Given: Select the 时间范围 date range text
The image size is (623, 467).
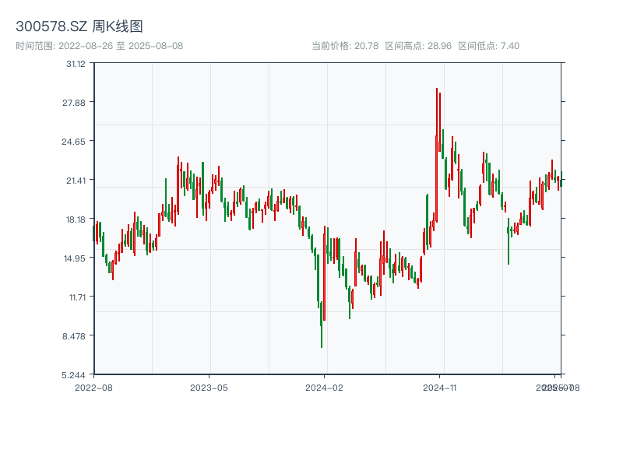Looking at the screenshot, I should (x=100, y=46).
